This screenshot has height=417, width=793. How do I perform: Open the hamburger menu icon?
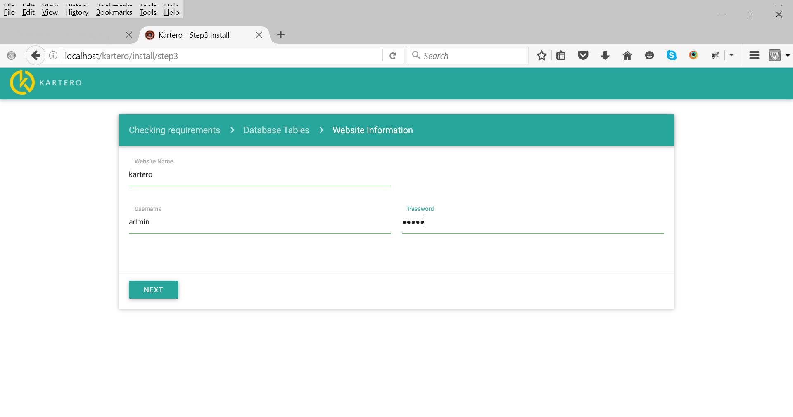pos(754,55)
